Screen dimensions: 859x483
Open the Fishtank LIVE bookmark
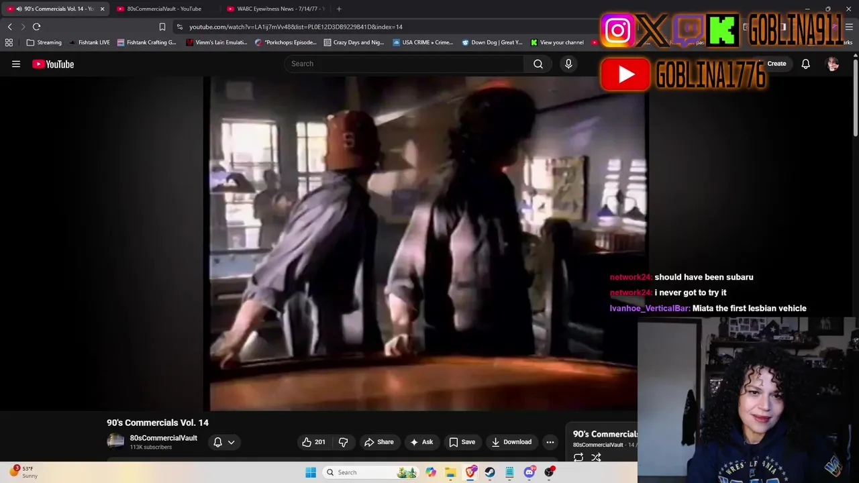pos(89,42)
